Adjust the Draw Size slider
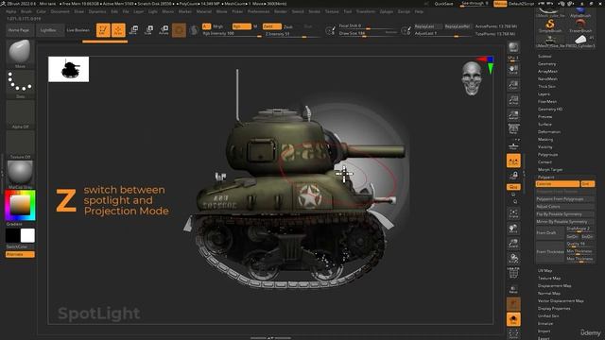The height and width of the screenshot is (340, 605). click(x=368, y=33)
